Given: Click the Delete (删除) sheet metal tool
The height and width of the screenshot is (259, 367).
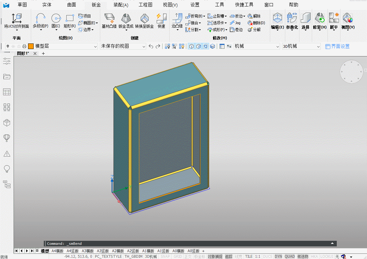Looking at the screenshot, I should click(x=256, y=23).
